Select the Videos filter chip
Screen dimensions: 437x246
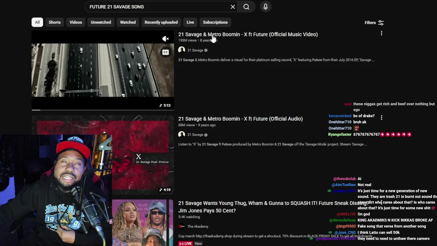(76, 22)
